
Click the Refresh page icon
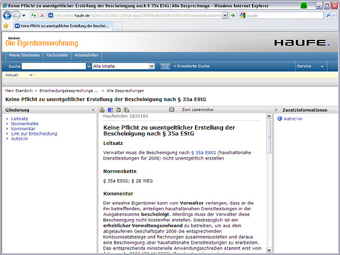pyautogui.click(x=33, y=15)
